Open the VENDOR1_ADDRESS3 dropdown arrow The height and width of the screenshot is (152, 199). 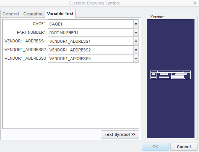click(x=136, y=59)
